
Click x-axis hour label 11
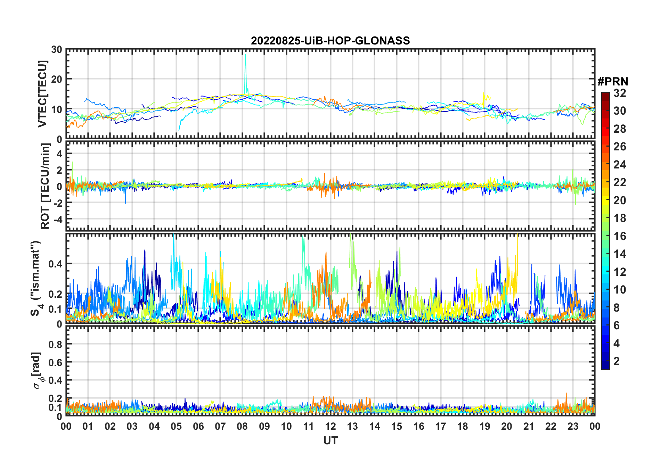point(308,426)
